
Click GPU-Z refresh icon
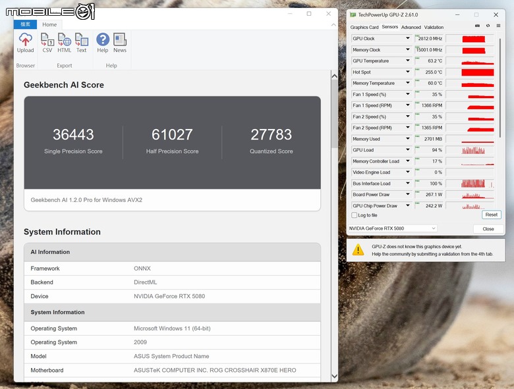[488, 26]
